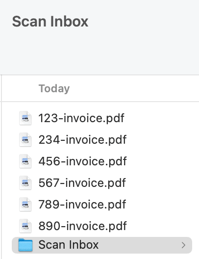Viewport: 199px width, 259px height.
Task: Select the file named 123-invoice.pdf
Action: click(x=81, y=118)
